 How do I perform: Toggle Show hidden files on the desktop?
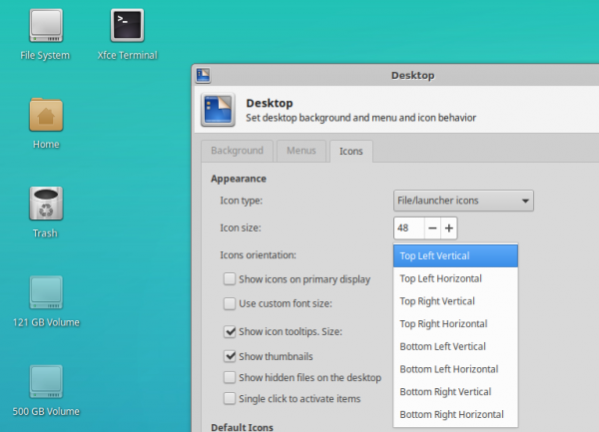tap(230, 378)
